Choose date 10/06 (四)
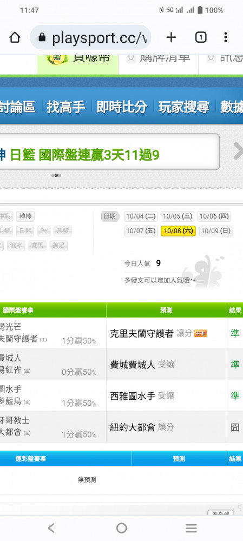The width and height of the screenshot is (243, 541). (x=214, y=217)
